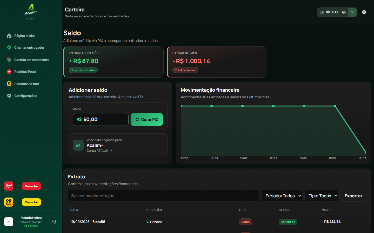Click the four-dot app icon top right
The height and width of the screenshot is (233, 374).
pyautogui.click(x=364, y=12)
